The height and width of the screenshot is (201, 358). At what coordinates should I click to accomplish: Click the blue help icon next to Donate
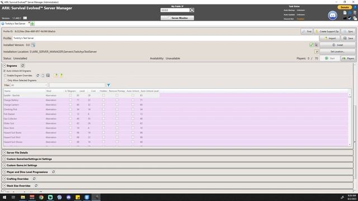pyautogui.click(x=355, y=7)
